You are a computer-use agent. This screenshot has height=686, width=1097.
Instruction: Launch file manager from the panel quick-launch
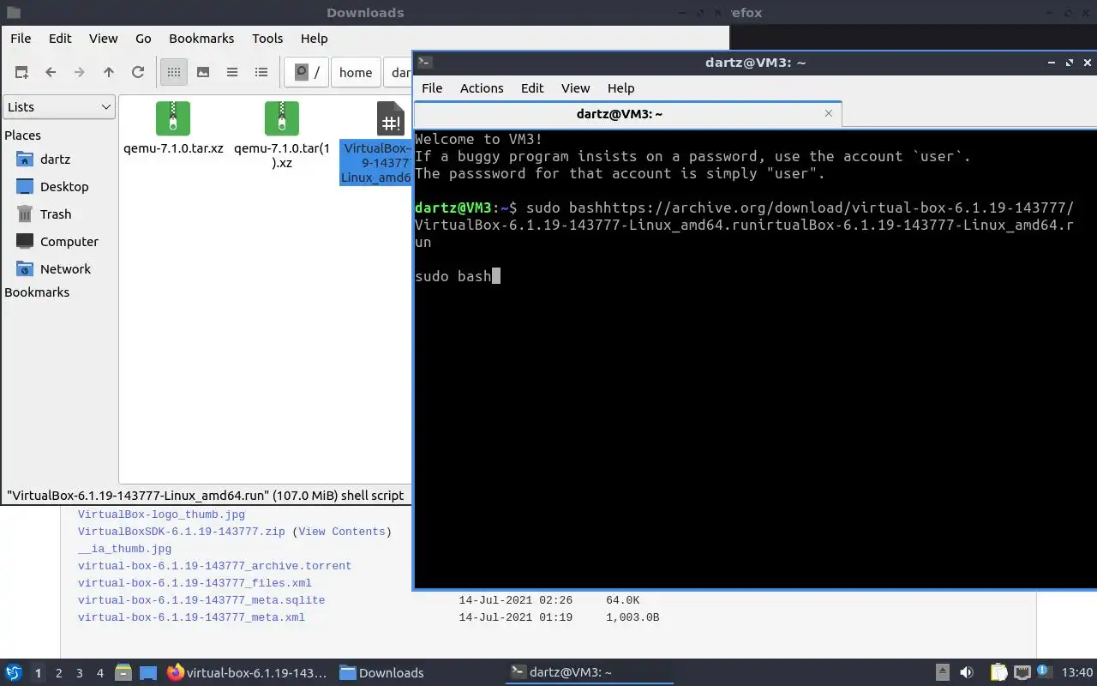[x=123, y=673]
